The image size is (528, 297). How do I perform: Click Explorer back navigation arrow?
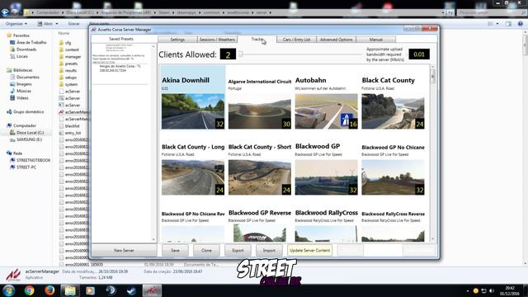pyautogui.click(x=5, y=12)
